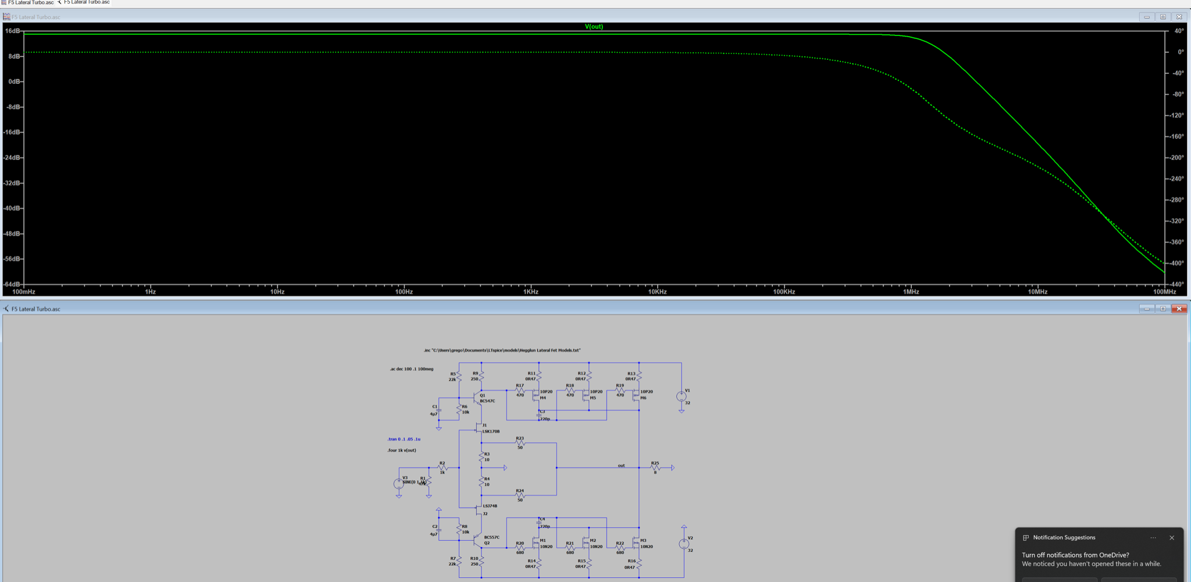Select the R3 10 ohm resistor
Image resolution: width=1191 pixels, height=582 pixels.
tap(482, 456)
